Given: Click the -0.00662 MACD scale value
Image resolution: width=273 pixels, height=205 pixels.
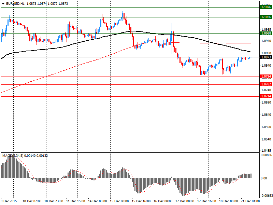Looking at the screenshot, I should (x=266, y=196).
